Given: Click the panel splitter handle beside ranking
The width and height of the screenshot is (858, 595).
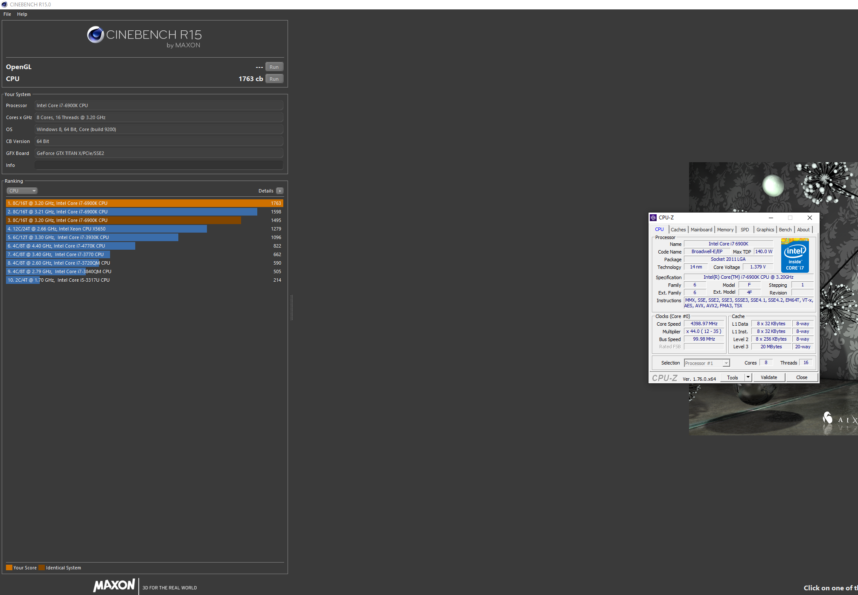Looking at the screenshot, I should 291,307.
